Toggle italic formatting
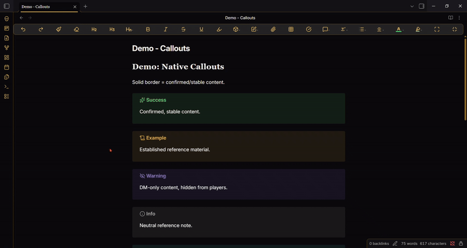 (x=166, y=29)
